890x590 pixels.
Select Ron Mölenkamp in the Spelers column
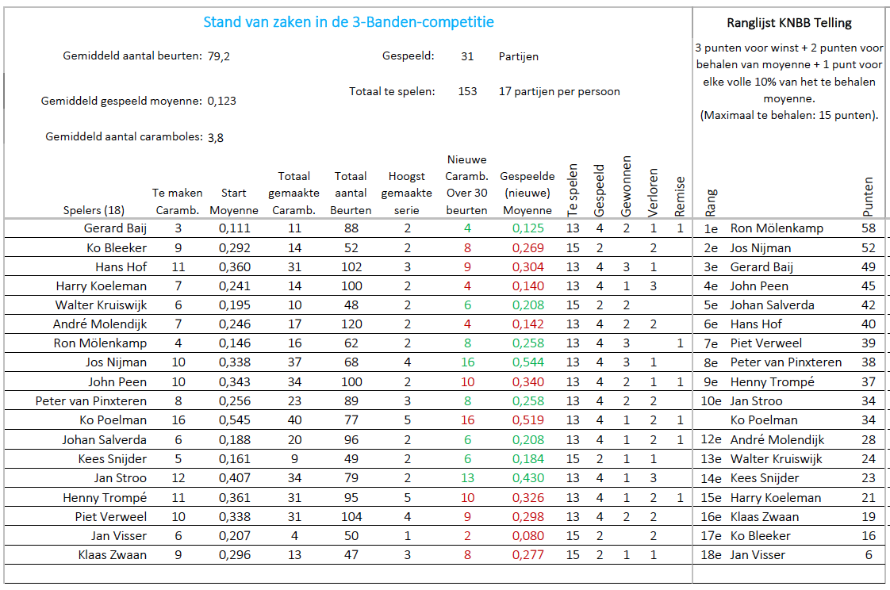pos(100,343)
